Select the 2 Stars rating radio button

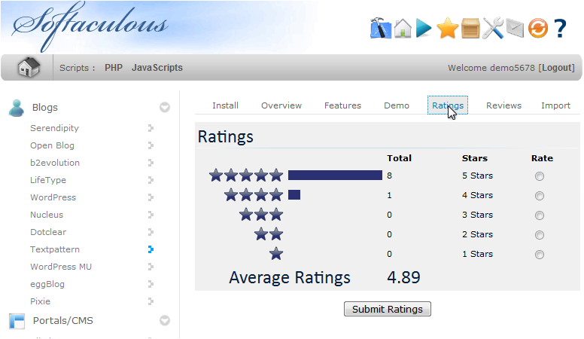(540, 235)
